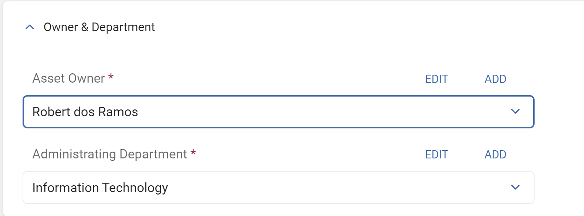
Task: Click the Asset Owner field label
Action: 68,78
